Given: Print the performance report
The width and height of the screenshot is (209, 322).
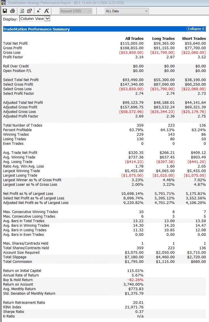Looking at the screenshot, I should click(12, 11).
